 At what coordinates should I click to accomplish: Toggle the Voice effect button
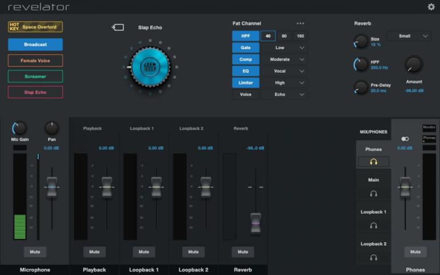246,94
